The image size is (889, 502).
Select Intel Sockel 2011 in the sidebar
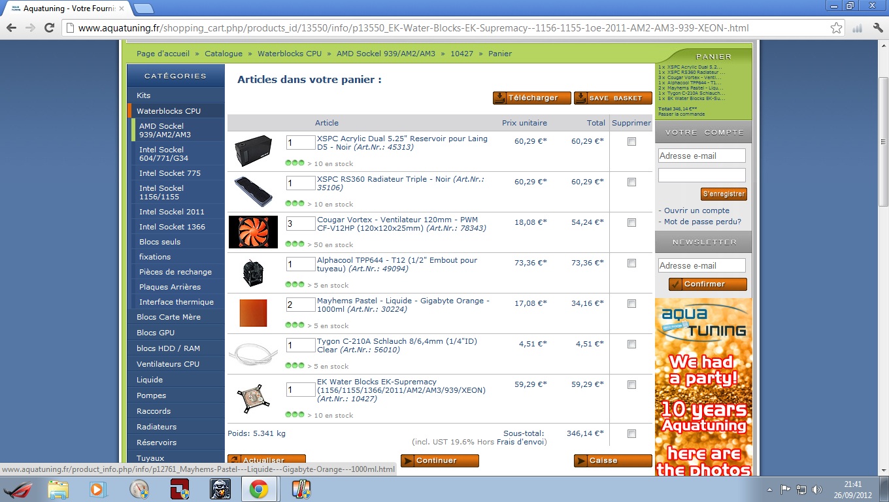coord(172,212)
